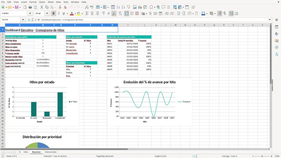This screenshot has width=281, height=158.
Task: Click the Clear Direct Formatting icon
Action: coord(65,7)
